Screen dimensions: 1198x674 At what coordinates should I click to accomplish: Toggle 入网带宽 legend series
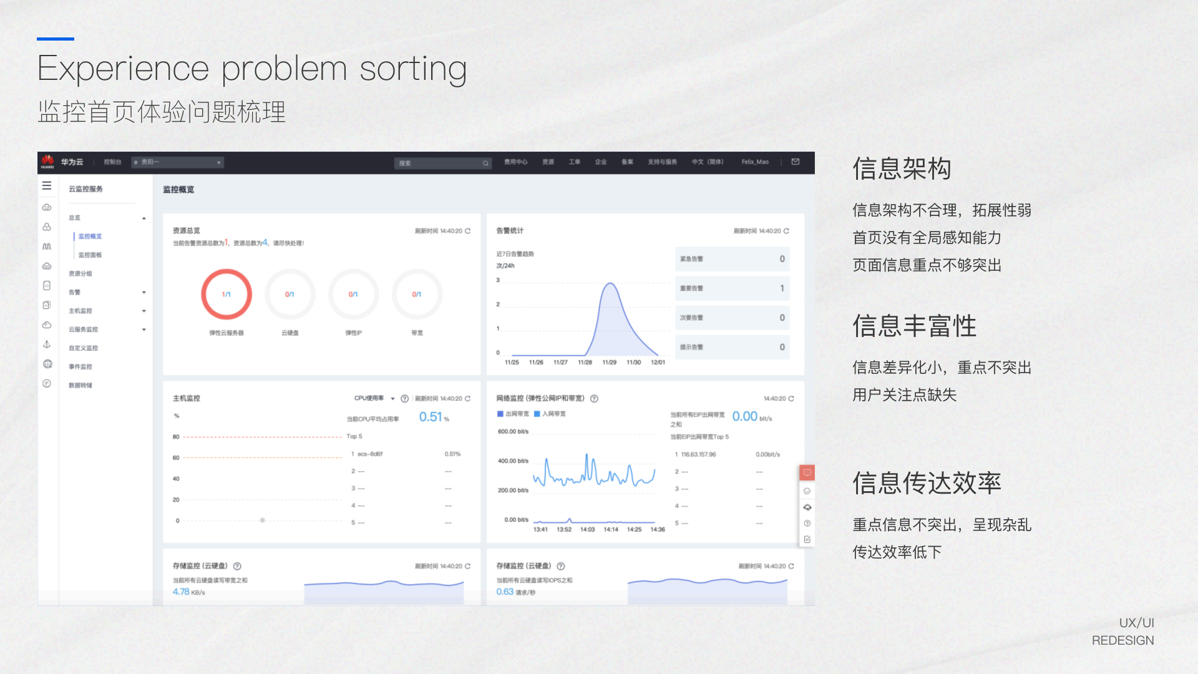point(550,414)
